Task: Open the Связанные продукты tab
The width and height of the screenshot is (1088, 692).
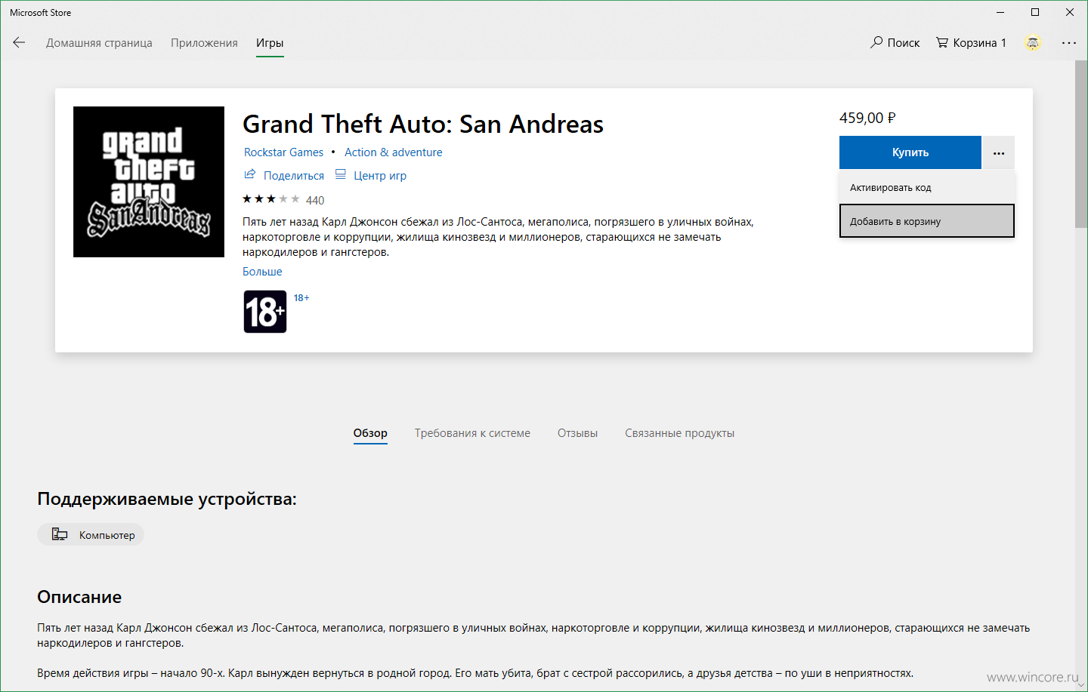Action: pos(679,433)
